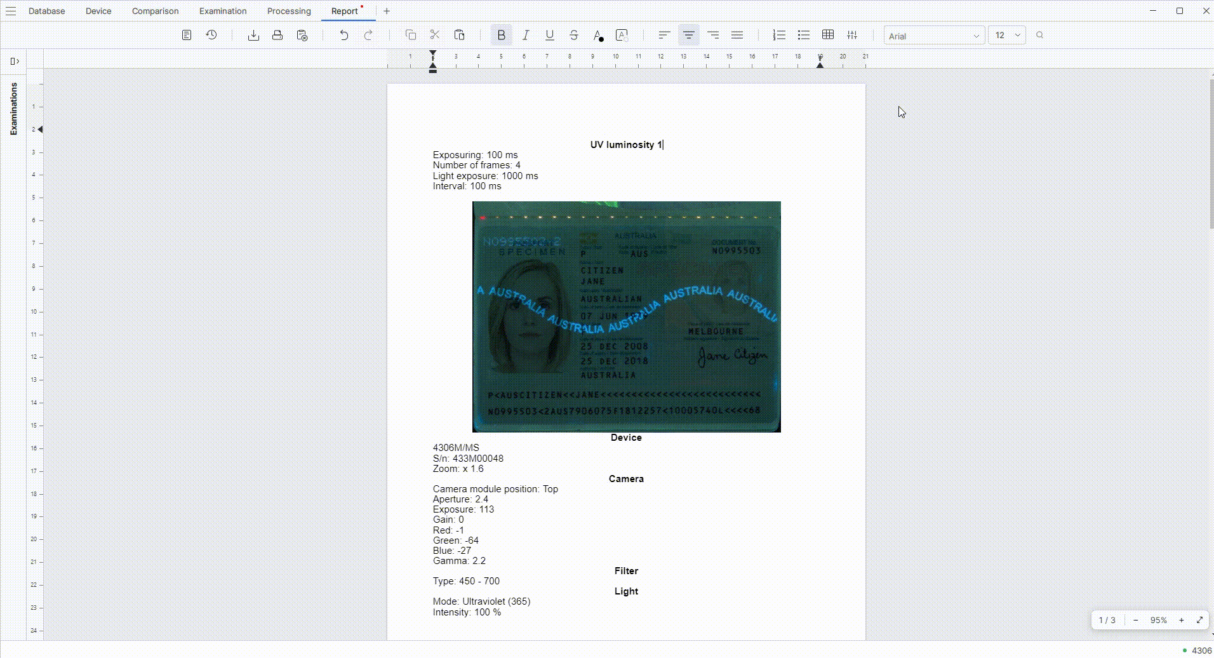Align text to the right
The height and width of the screenshot is (658, 1214).
point(713,35)
